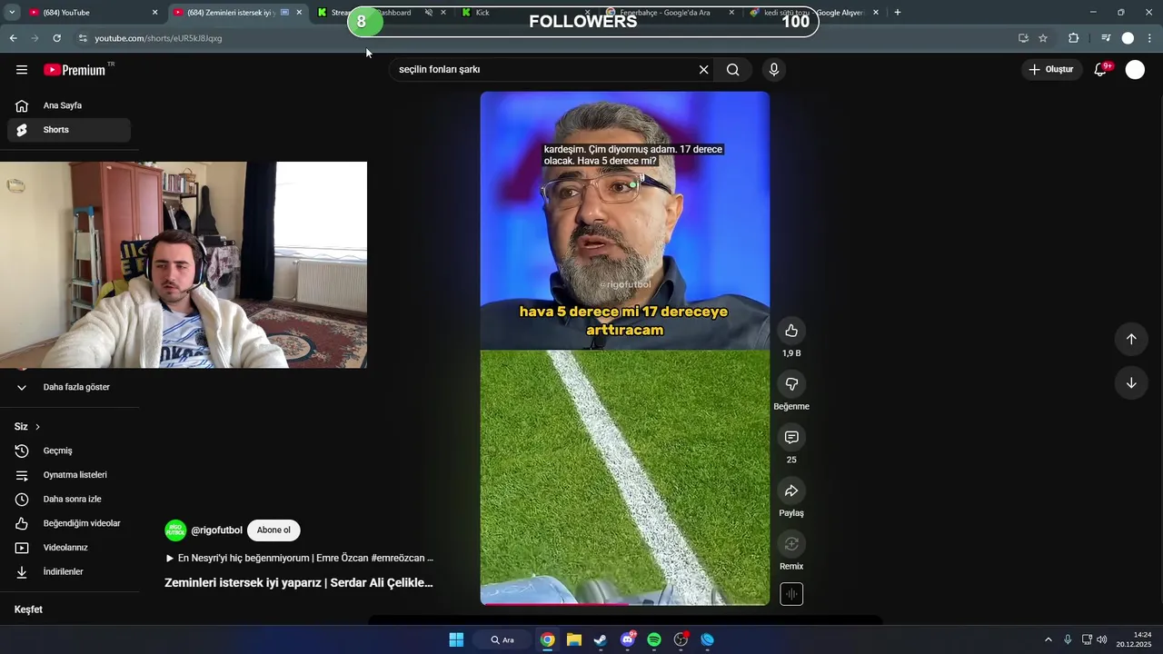Open the @rigofutbol channel link

click(x=217, y=530)
